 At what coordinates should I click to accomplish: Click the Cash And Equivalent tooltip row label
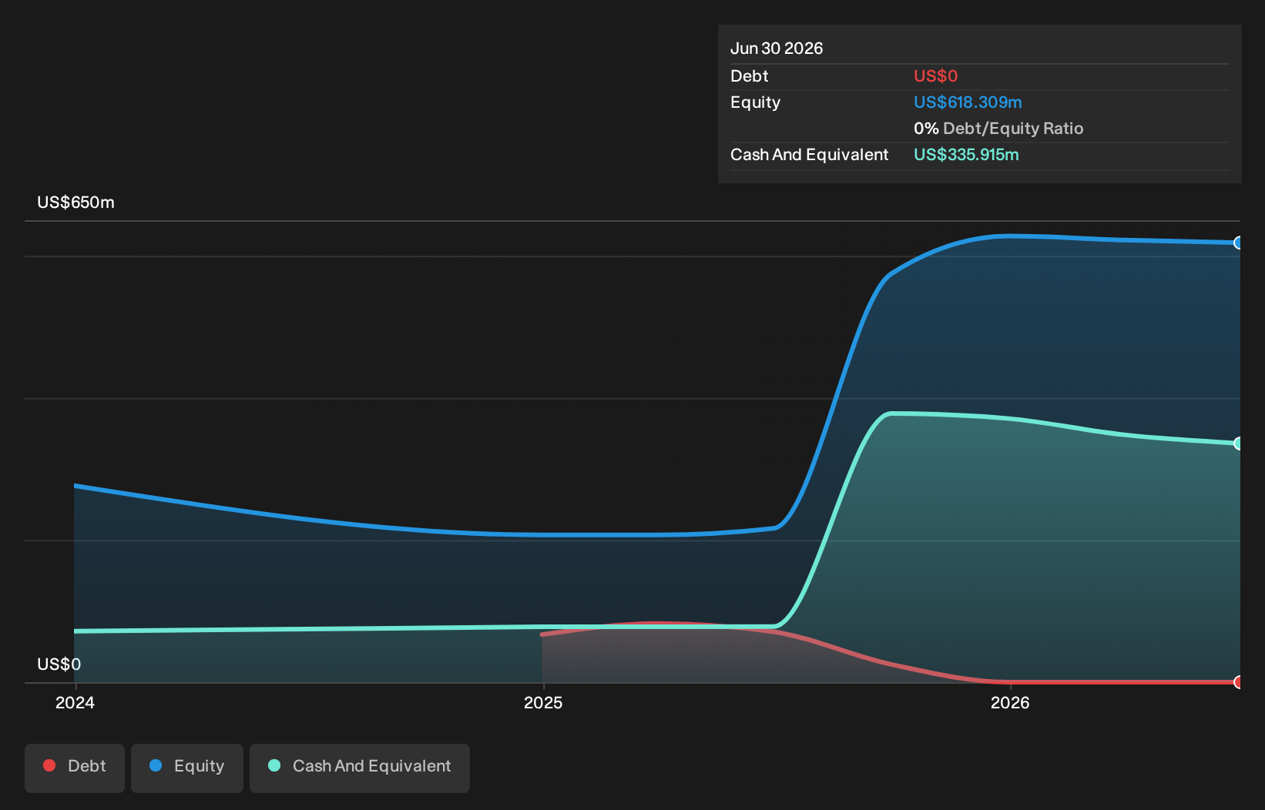809,155
